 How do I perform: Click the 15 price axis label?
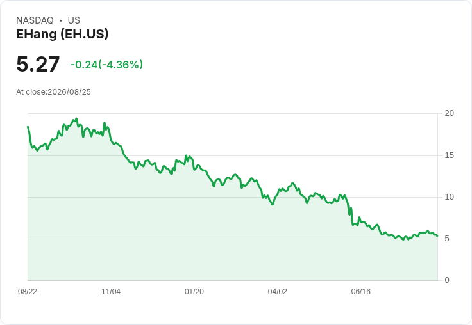tap(449, 155)
